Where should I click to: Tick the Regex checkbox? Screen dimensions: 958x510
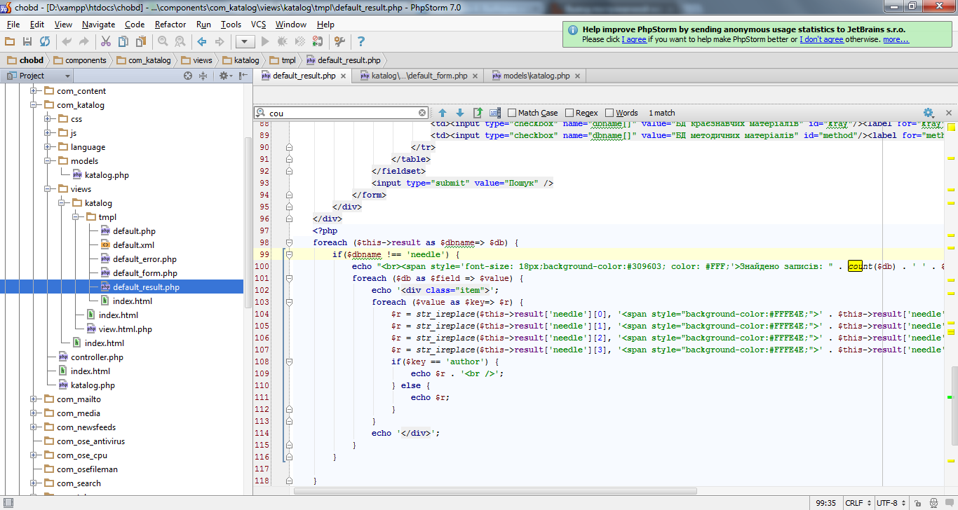point(569,113)
